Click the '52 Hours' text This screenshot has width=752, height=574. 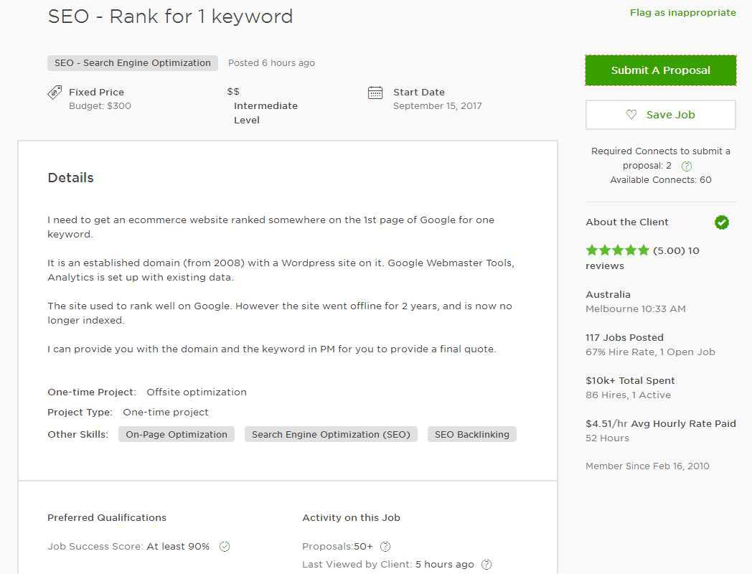(607, 438)
